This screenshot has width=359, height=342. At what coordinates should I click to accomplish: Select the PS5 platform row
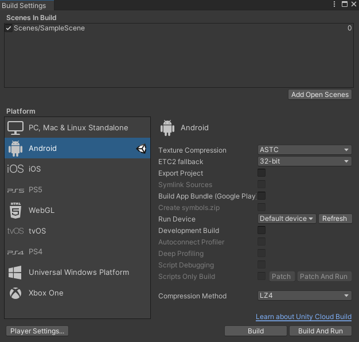(77, 190)
